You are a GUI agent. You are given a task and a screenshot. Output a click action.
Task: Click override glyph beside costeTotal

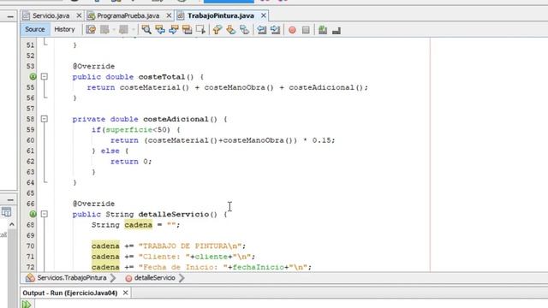[33, 76]
